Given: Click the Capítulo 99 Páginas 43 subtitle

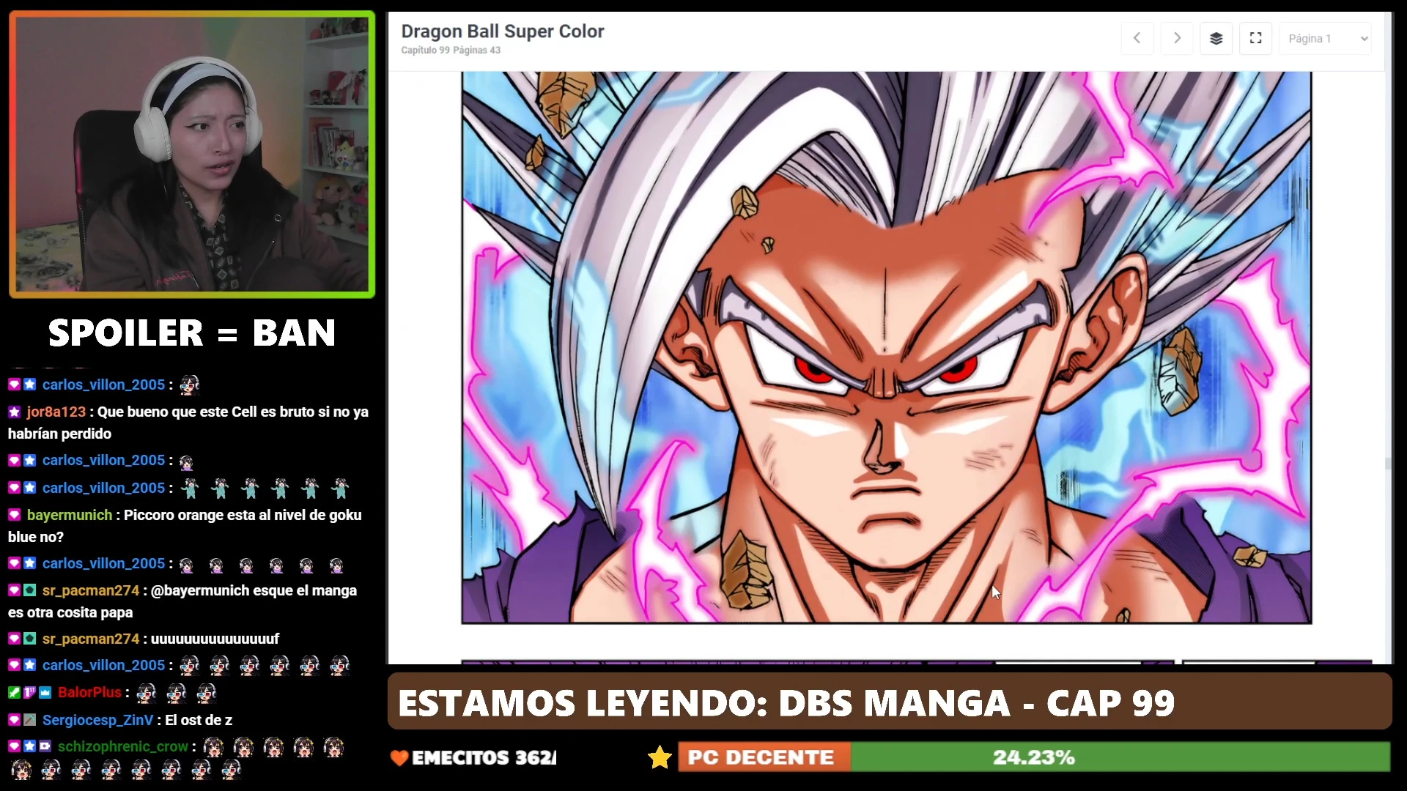Looking at the screenshot, I should pos(451,51).
